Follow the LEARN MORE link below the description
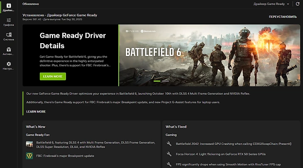This screenshot has width=303, height=168. click(x=36, y=112)
